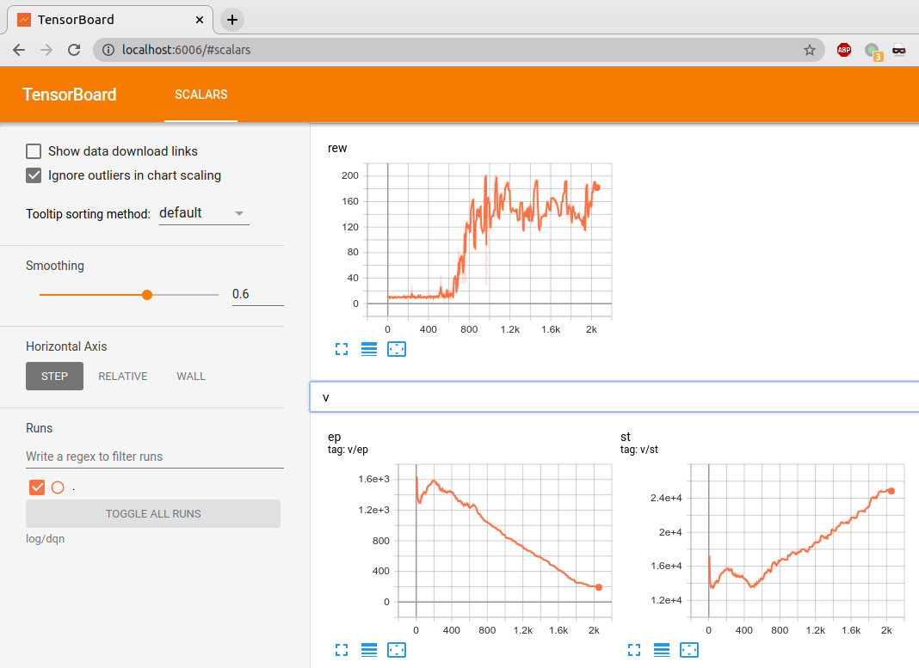Uncheck Ignore outliers in chart scaling
Viewport: 919px width, 668px height.
click(x=34, y=175)
